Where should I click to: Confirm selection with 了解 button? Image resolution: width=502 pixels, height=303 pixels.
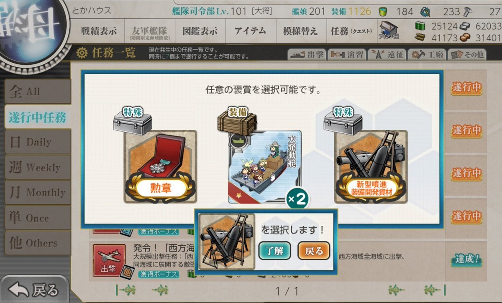[x=274, y=251]
